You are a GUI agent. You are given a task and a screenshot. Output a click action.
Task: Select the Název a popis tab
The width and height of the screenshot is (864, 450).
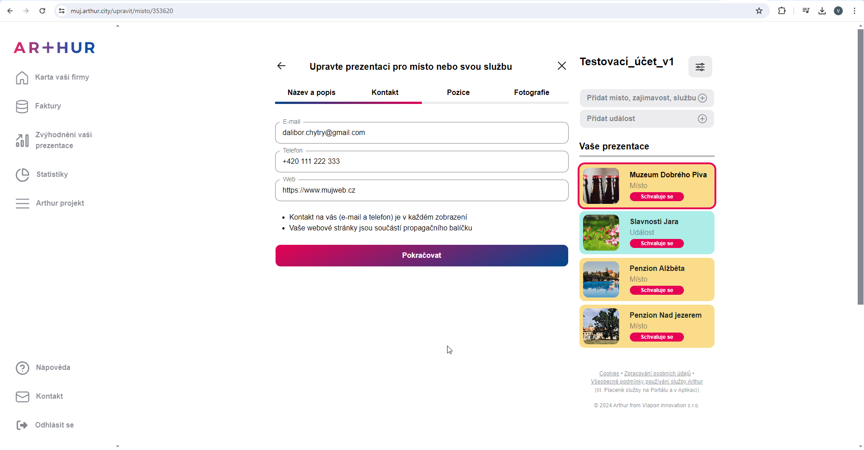[311, 92]
